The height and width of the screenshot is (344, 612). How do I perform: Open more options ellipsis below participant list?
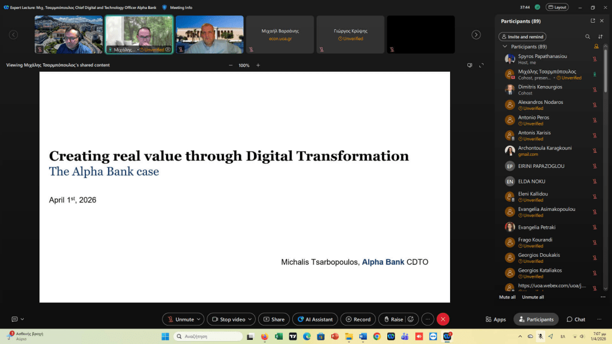603,297
